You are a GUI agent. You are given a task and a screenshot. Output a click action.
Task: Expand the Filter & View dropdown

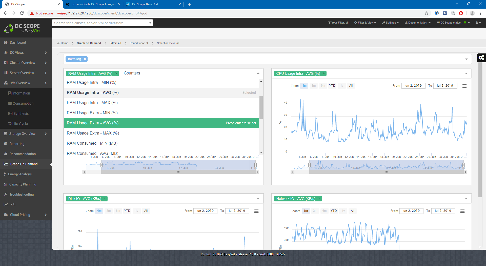(365, 23)
